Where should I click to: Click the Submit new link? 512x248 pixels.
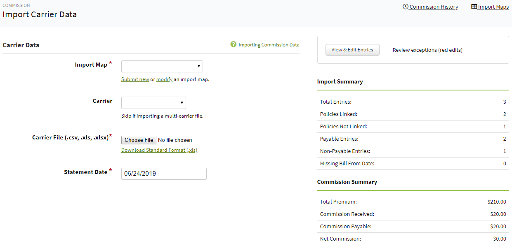(x=135, y=79)
